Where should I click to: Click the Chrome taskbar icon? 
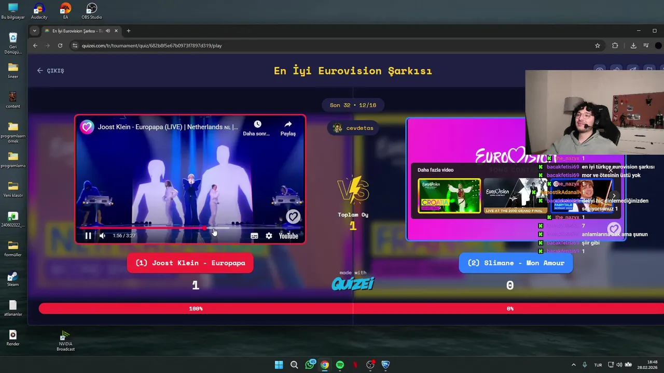coord(325,365)
